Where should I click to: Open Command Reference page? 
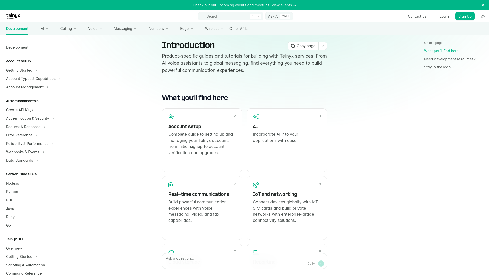24,273
